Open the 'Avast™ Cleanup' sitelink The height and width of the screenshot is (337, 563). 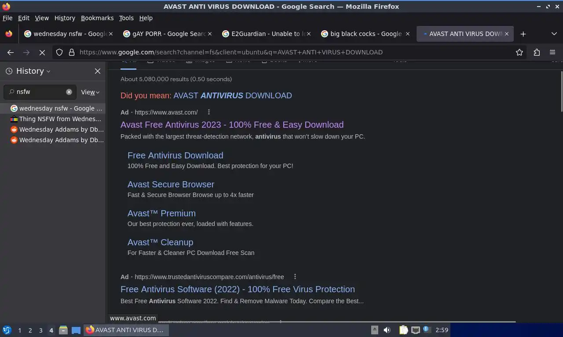click(160, 242)
